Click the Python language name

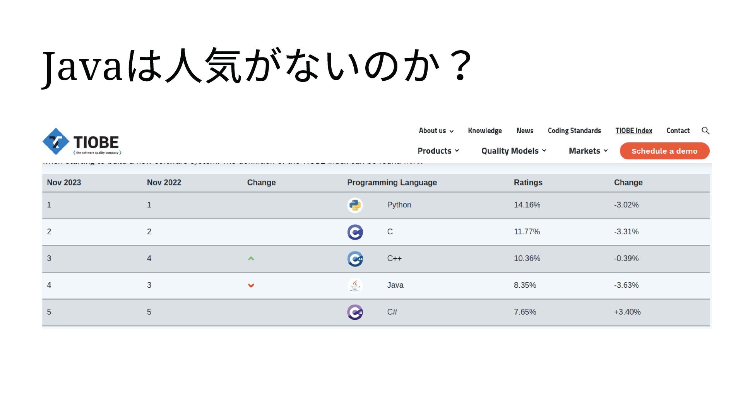[x=399, y=205]
